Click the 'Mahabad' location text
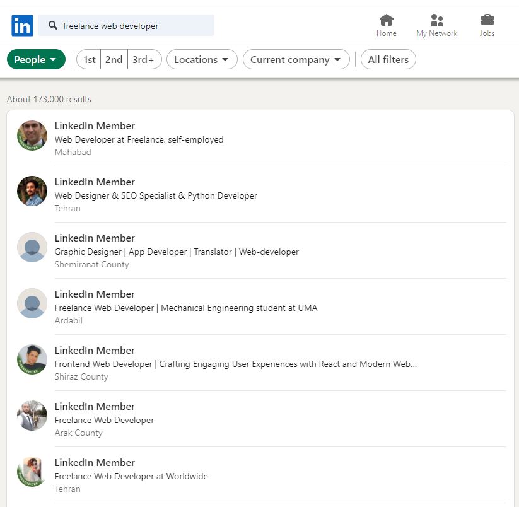The image size is (519, 507). click(73, 152)
